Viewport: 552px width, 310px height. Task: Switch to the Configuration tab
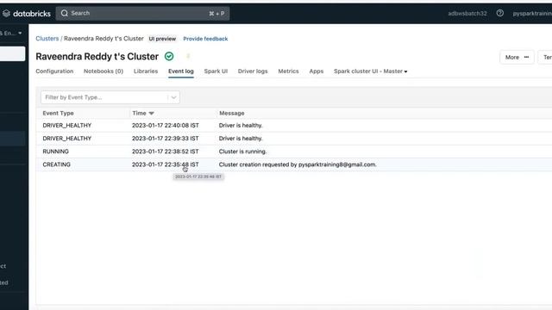tap(54, 71)
